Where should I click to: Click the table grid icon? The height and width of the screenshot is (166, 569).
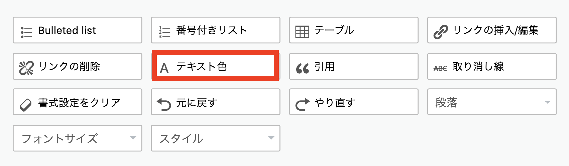point(302,32)
